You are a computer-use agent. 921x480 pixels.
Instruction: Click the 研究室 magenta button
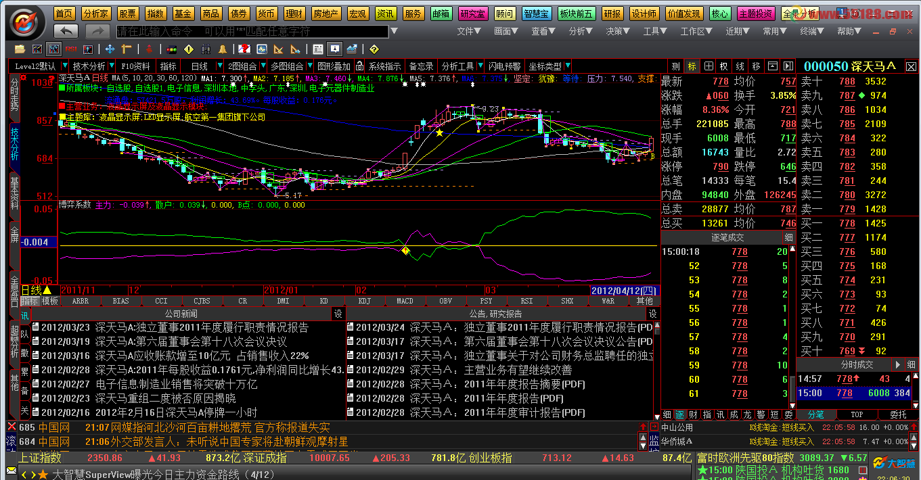[x=472, y=14]
